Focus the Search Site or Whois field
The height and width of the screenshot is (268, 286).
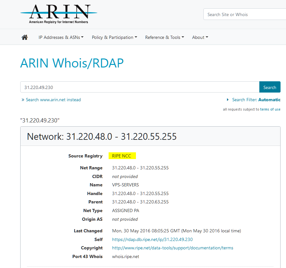tap(245, 14)
